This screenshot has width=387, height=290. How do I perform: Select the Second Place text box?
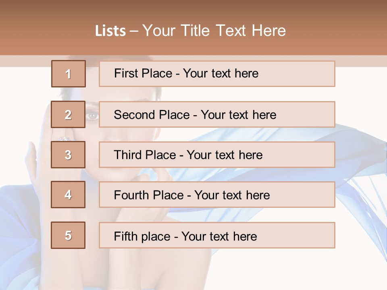(217, 114)
